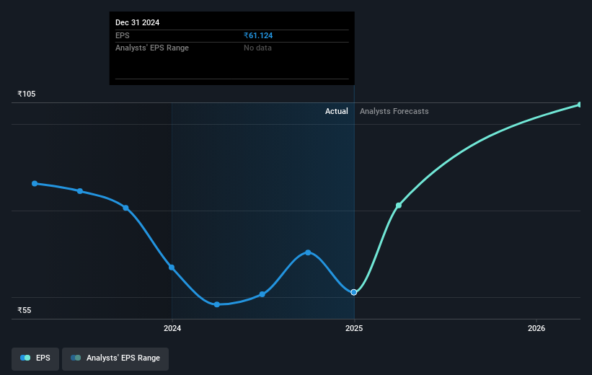Screen dimensions: 592x375
Task: Click the EPS peak point before 2025
Action: tap(308, 252)
